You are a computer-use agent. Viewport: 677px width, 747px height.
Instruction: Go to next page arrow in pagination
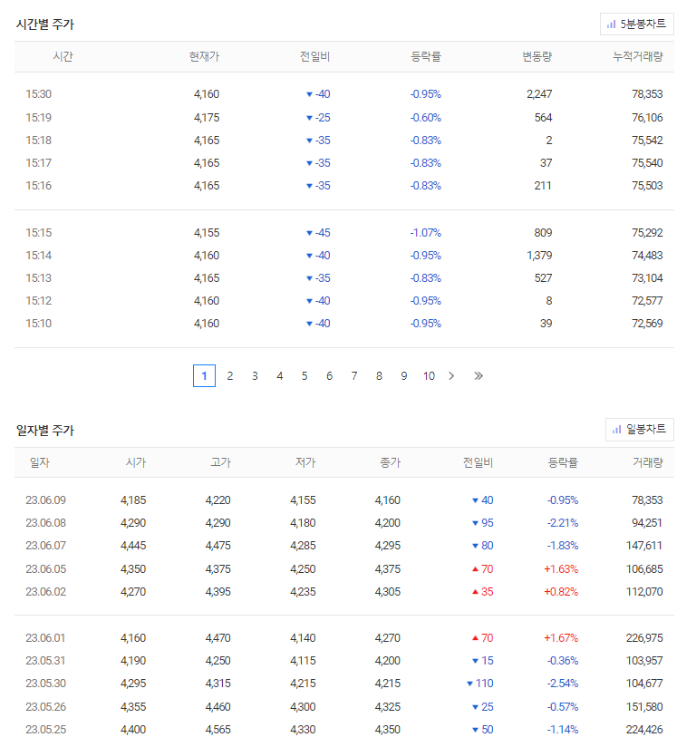(451, 376)
